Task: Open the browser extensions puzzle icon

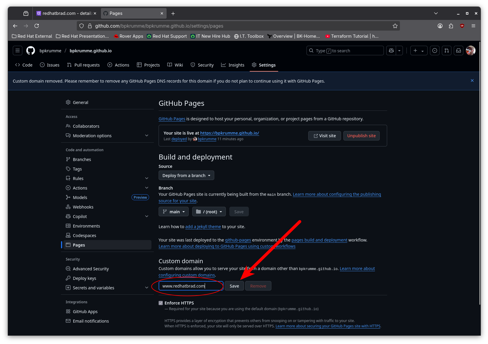Action: pos(451,26)
